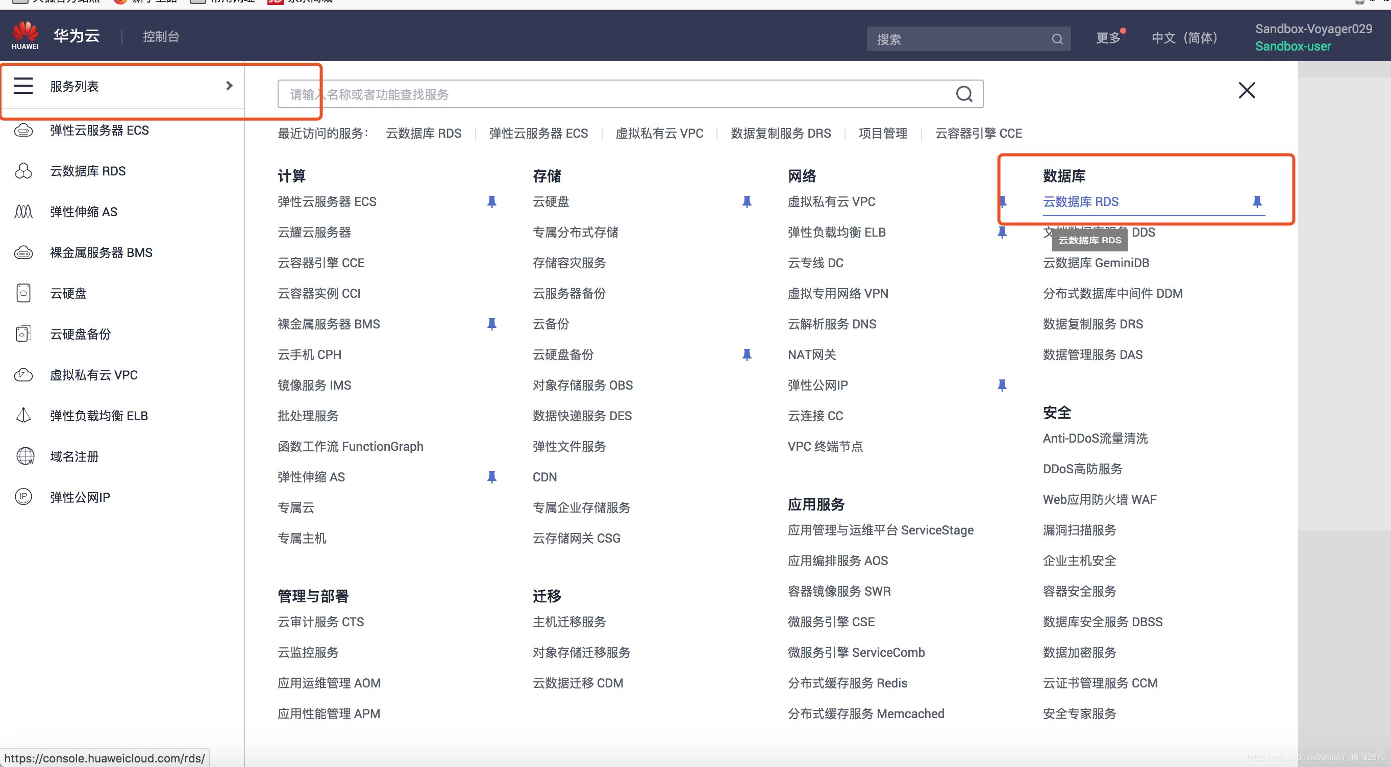The image size is (1391, 767).
Task: Unpin 弹性云服务器 ECS in 计算 column
Action: tap(491, 202)
